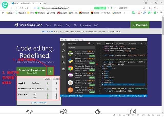Screen dimensions: 164x117
Task: Toggle the bookmarks sidebar arrow
Action: point(3,13)
